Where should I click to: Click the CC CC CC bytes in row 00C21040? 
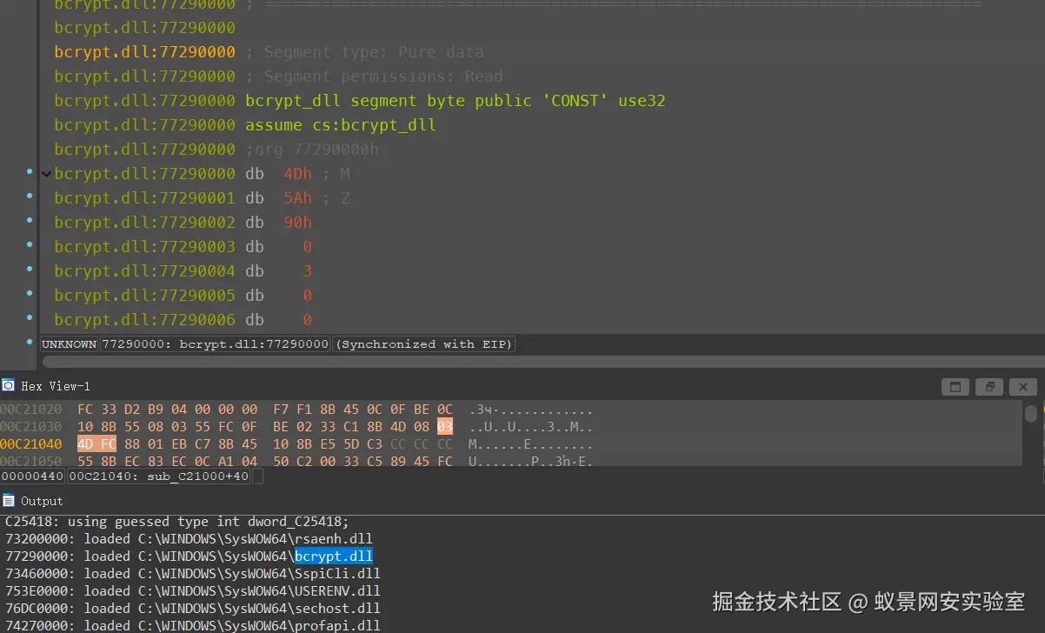[x=422, y=444]
